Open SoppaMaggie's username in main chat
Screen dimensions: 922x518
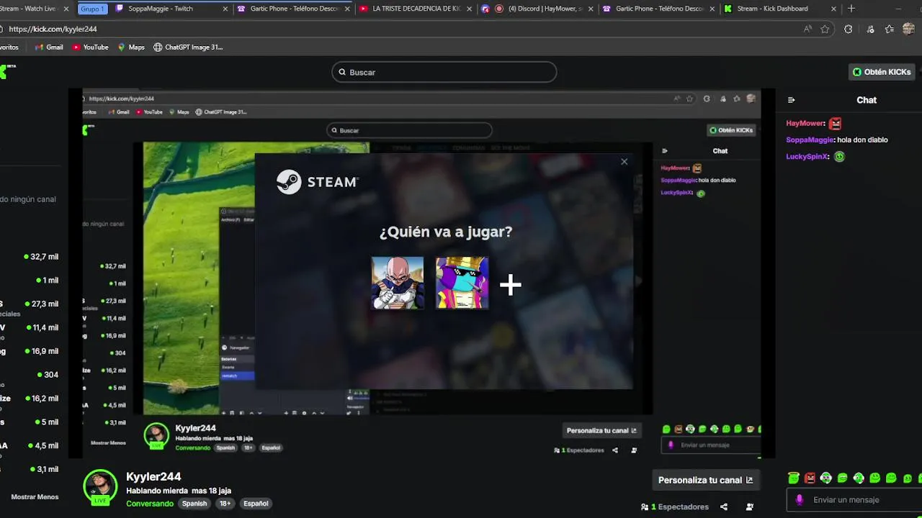click(810, 140)
